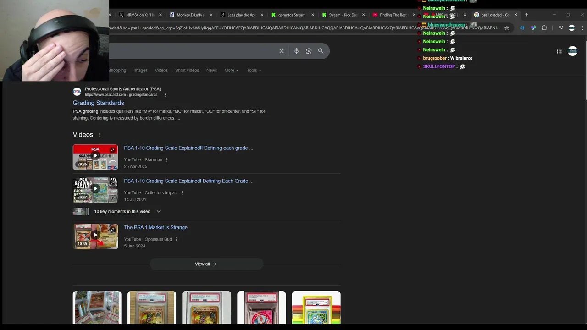This screenshot has height=330, width=587.
Task: Open Google account avatar beside the apps grid
Action: (572, 51)
